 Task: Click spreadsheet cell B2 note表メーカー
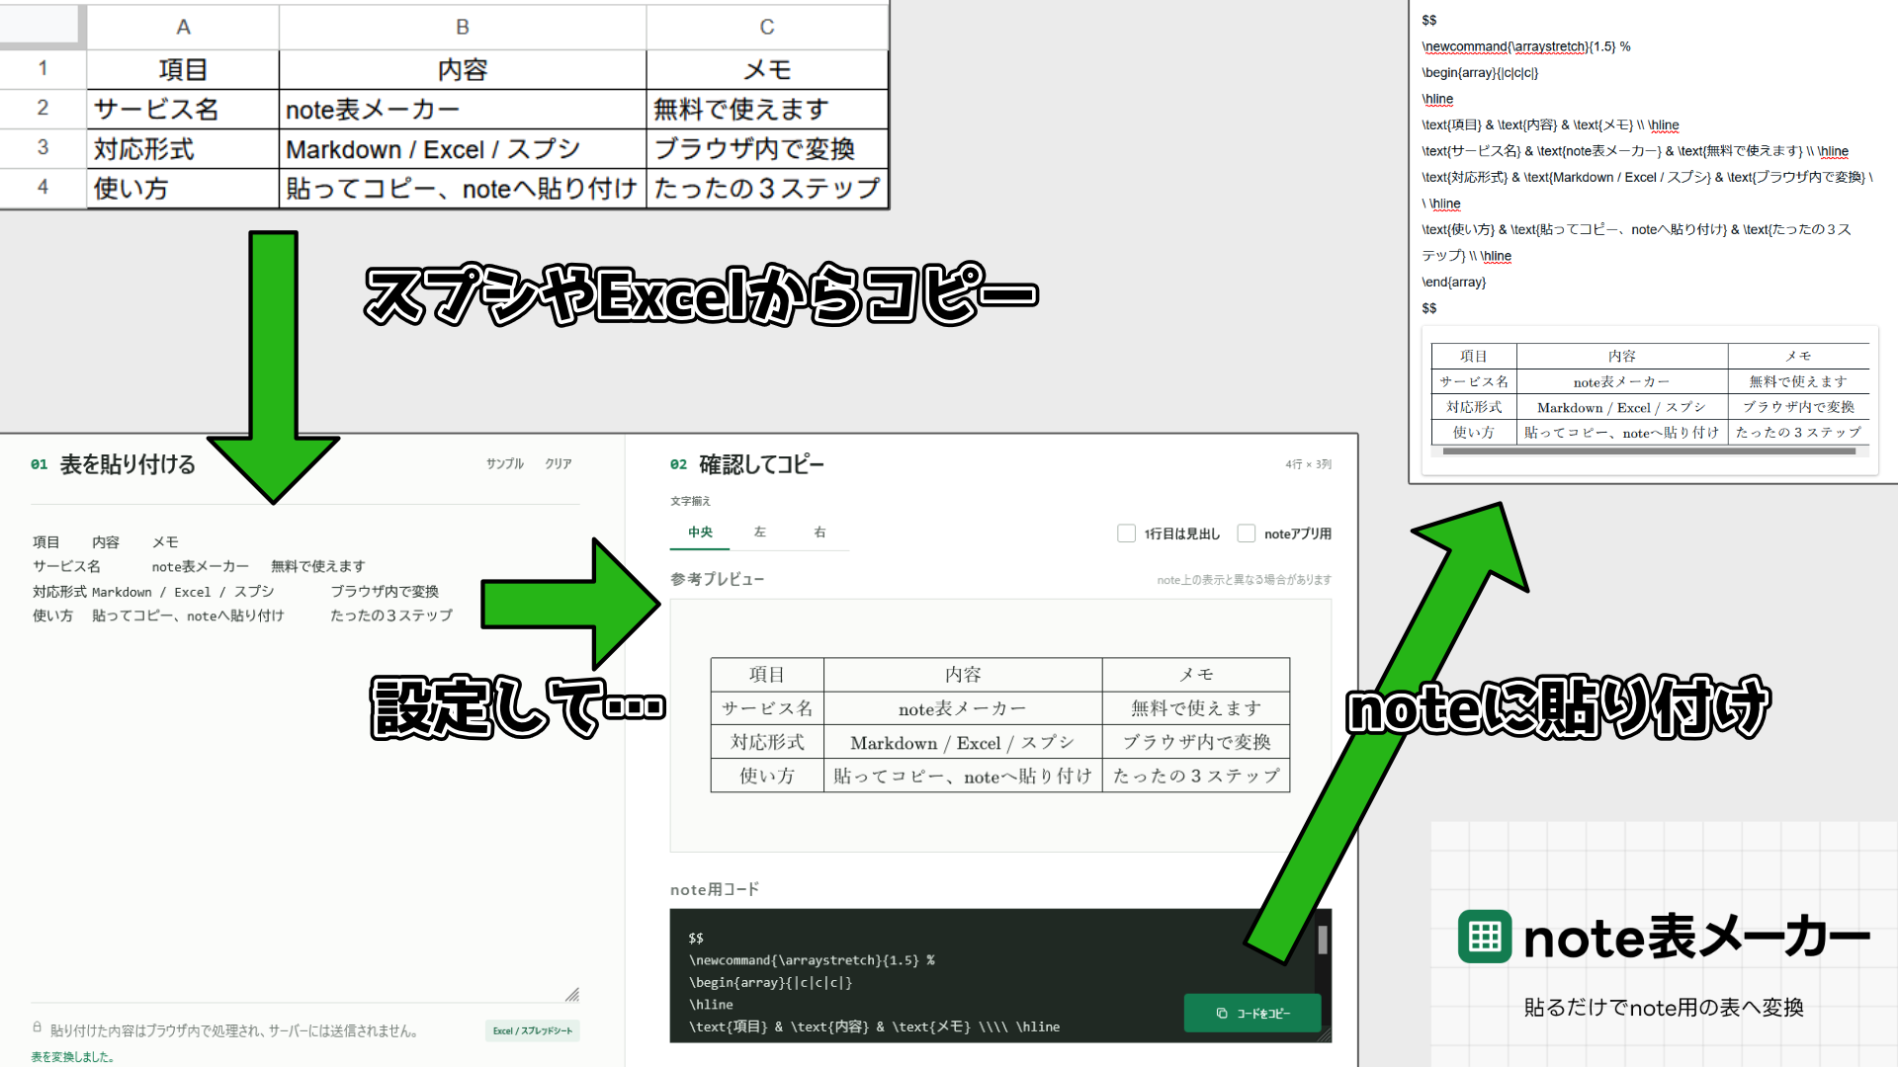463,109
